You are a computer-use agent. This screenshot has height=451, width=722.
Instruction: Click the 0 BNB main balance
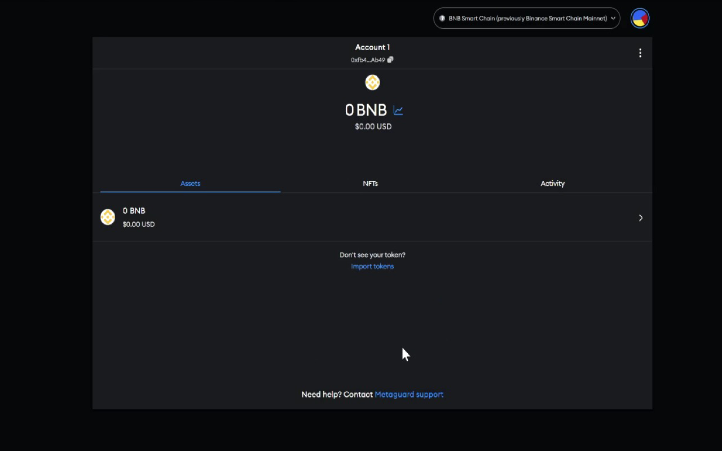366,110
